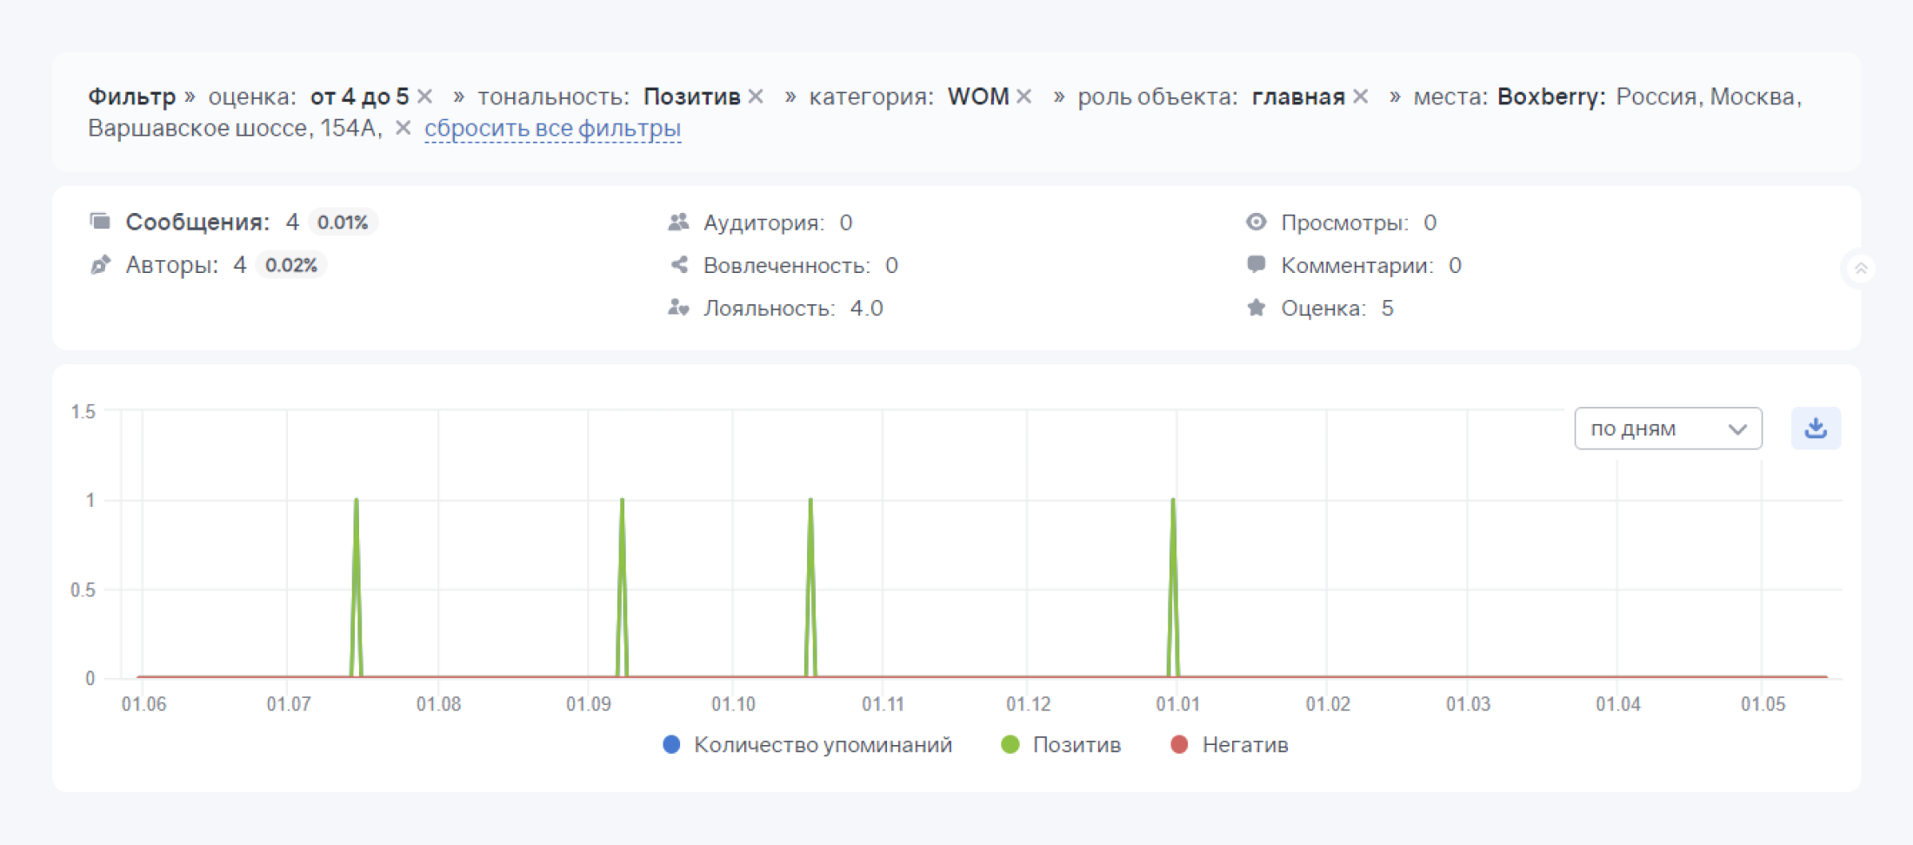
Task: Remove the 'Позитив' tonality filter
Action: (756, 96)
